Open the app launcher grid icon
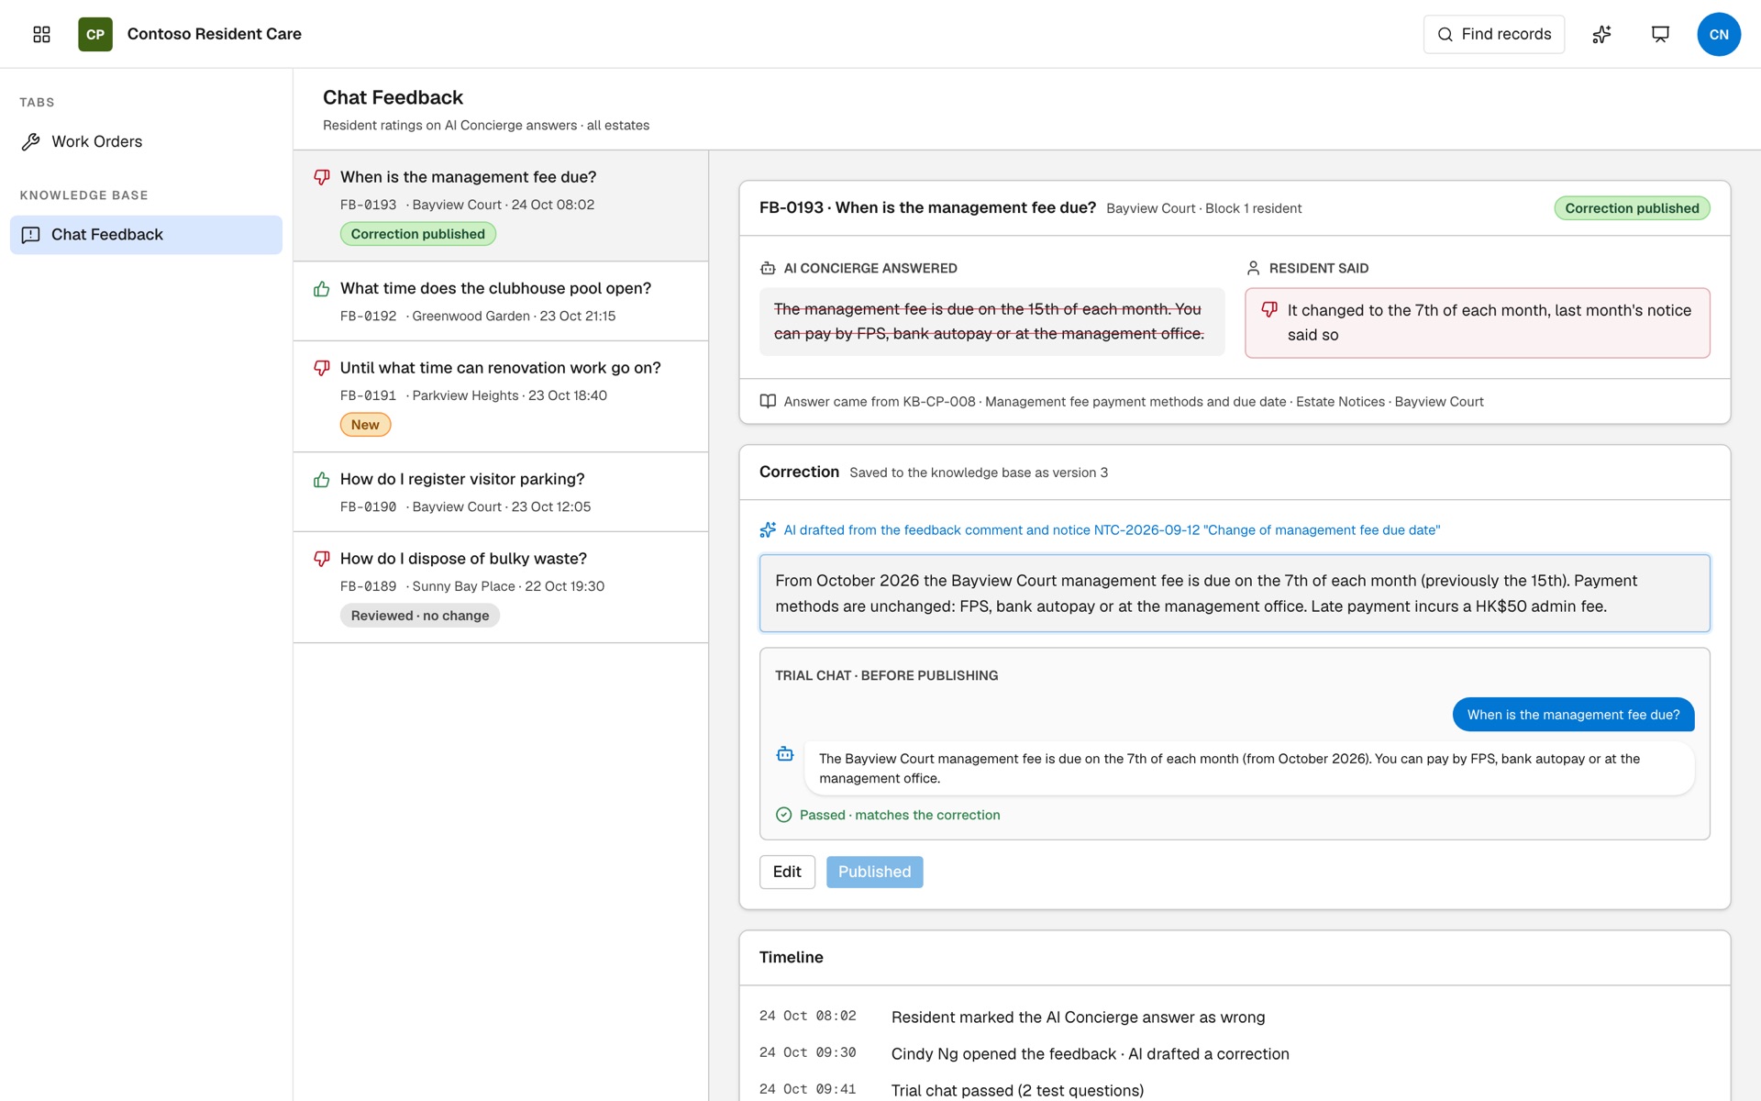This screenshot has height=1101, width=1761. pyautogui.click(x=41, y=34)
